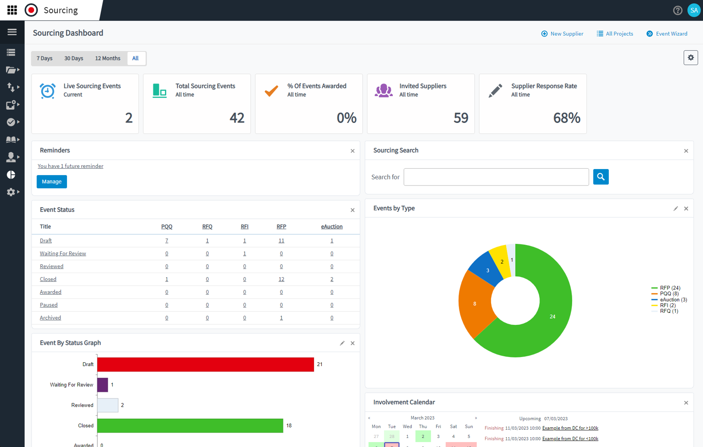Click the Manage reminders button
Viewport: 703px width, 447px height.
(51, 181)
